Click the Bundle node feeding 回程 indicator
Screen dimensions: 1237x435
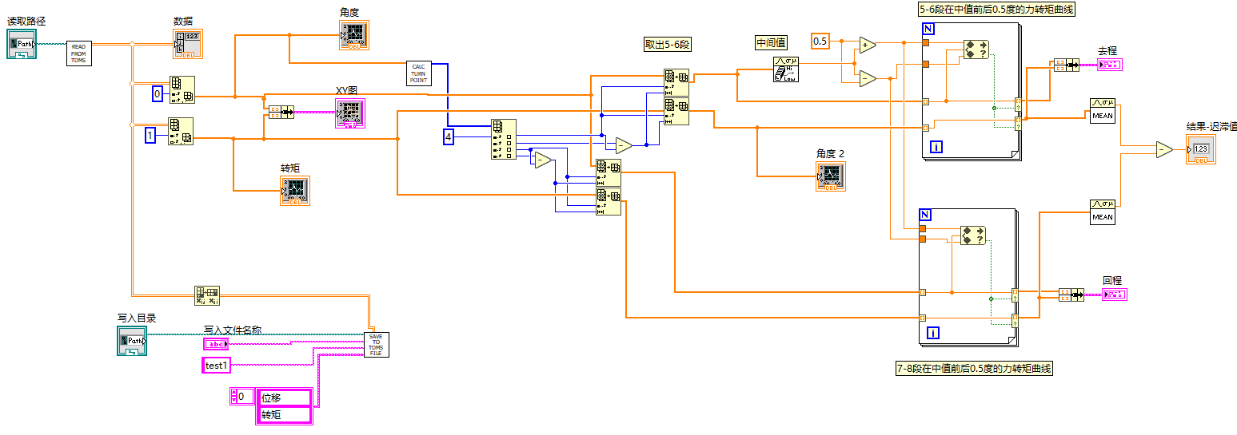(1071, 295)
